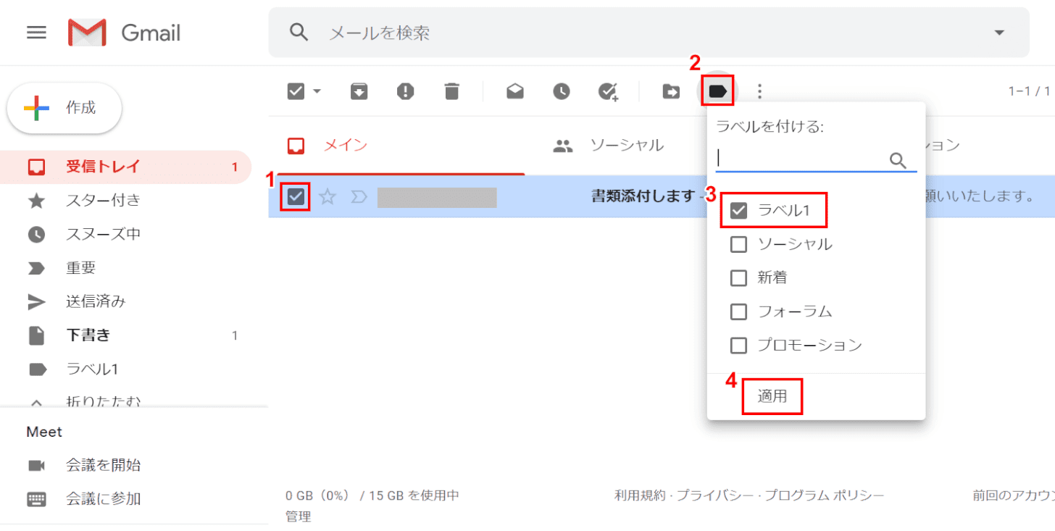Check the 新着 checkbox in label popup
This screenshot has width=1055, height=531.
[x=738, y=277]
